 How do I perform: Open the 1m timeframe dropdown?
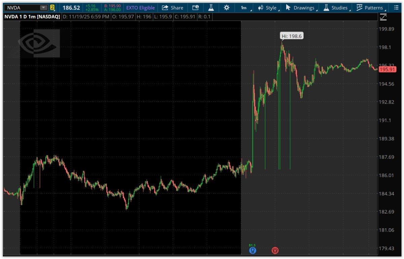(245, 8)
